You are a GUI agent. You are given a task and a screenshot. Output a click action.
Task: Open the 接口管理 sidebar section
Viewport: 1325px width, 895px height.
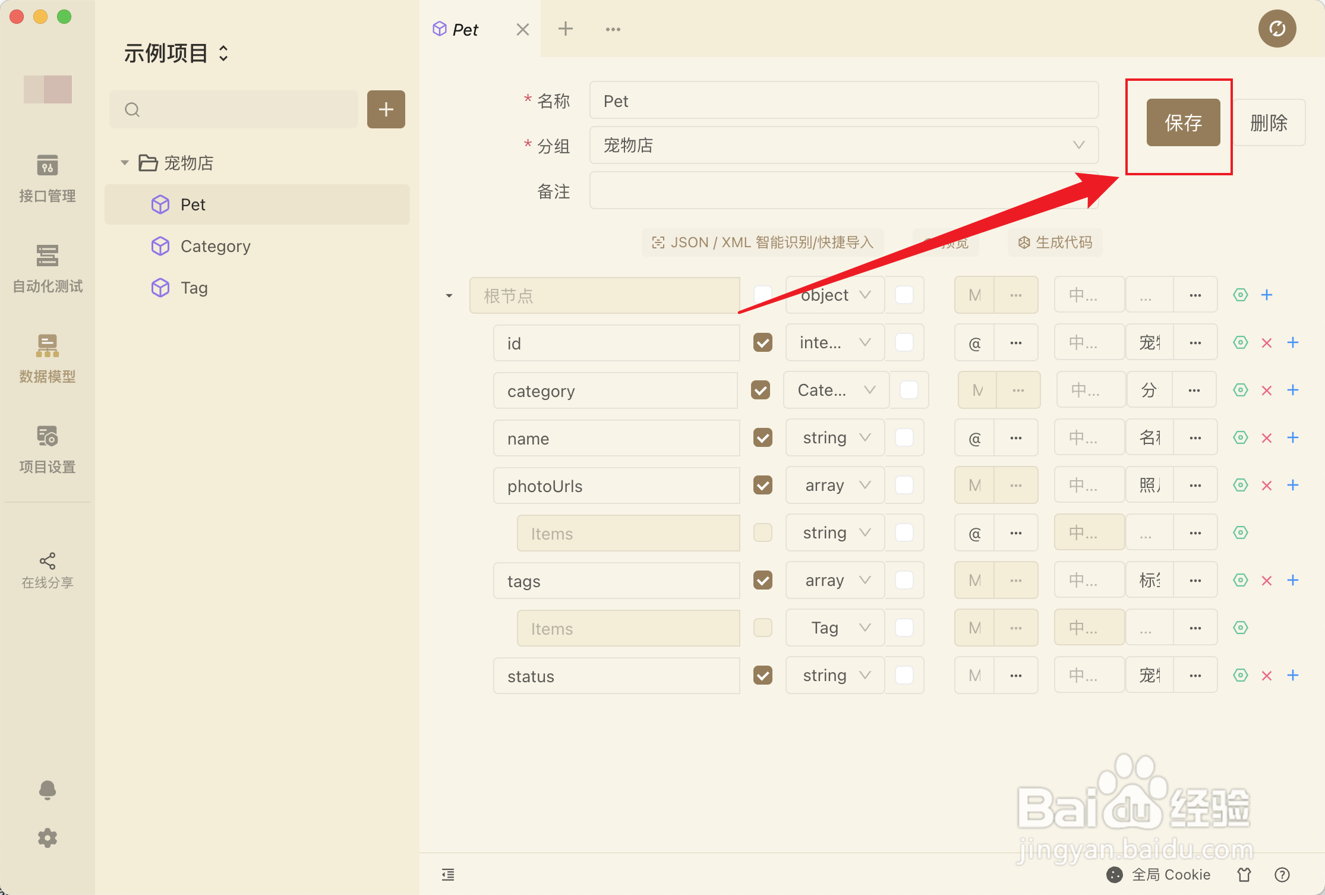[47, 178]
